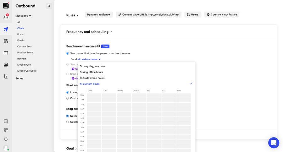
Task: Click the Monday 12AM cell in schedule grid
Action: (x=94, y=95)
